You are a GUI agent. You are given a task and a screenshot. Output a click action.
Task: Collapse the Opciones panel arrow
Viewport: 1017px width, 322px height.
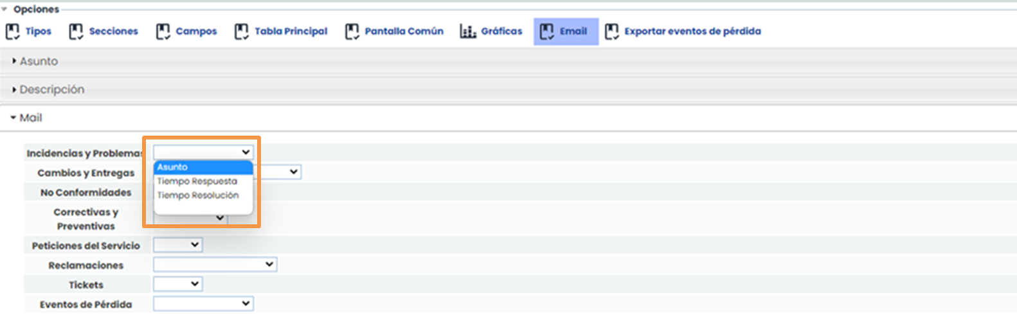click(4, 10)
